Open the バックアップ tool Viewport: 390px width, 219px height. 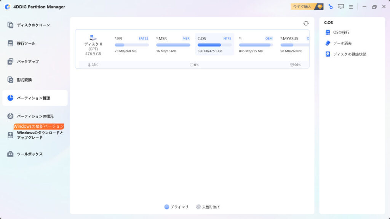(x=35, y=61)
